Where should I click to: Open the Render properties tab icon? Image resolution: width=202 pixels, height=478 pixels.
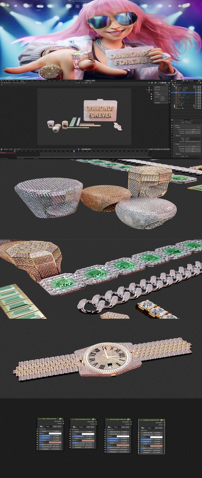click(172, 126)
